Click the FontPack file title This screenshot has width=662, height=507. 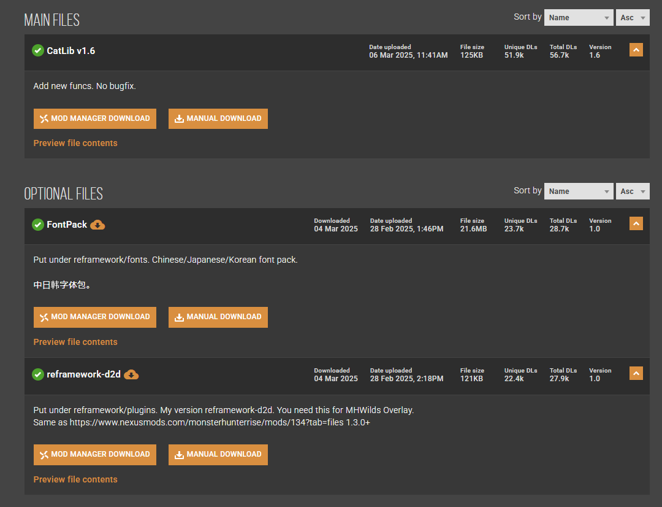coord(67,225)
